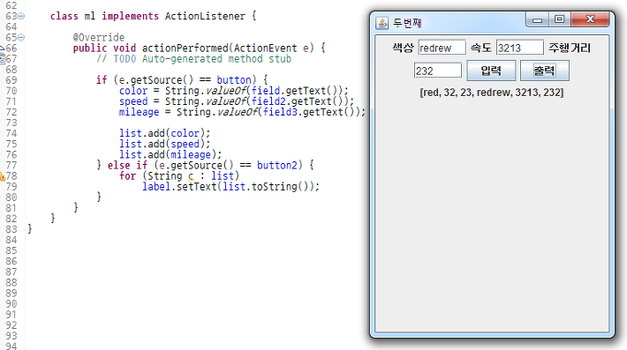Close the 두번째 window

click(x=590, y=19)
